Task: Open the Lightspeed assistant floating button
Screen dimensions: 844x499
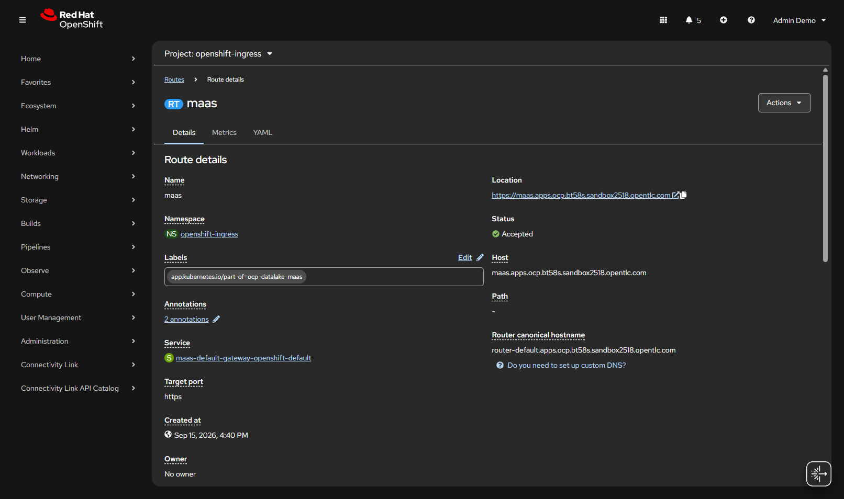Action: (x=818, y=474)
